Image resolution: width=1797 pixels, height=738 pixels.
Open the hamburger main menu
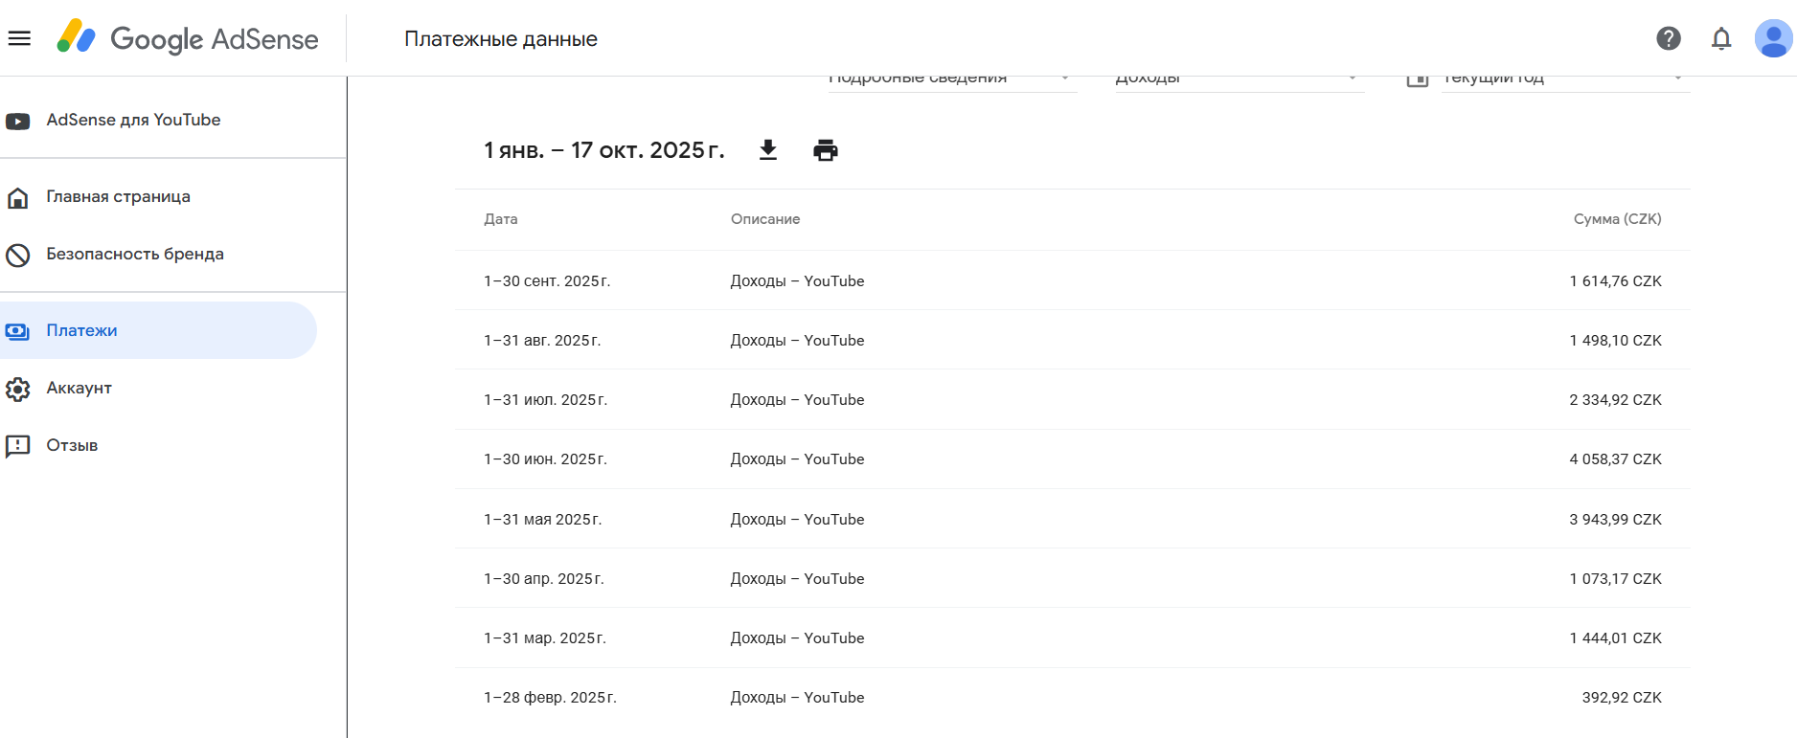coord(19,38)
